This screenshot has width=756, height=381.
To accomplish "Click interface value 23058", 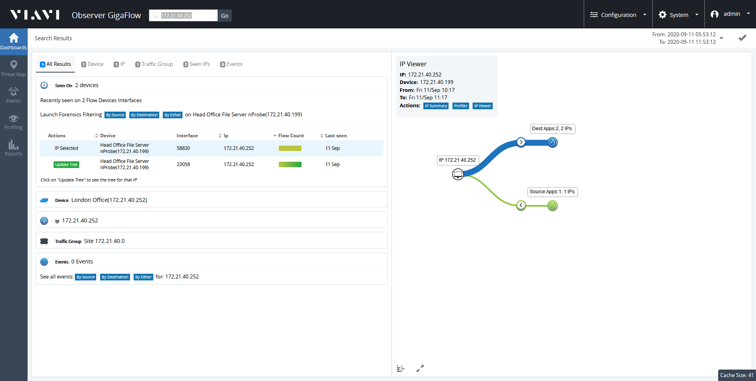I will 183,164.
